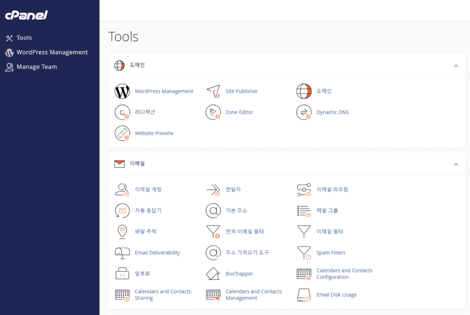The image size is (470, 315).
Task: Open the Email Disk Usage link
Action: point(336,295)
